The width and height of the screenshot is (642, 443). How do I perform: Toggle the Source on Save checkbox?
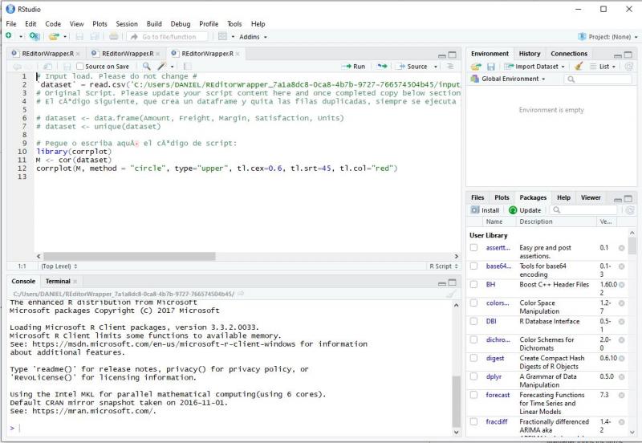click(80, 67)
